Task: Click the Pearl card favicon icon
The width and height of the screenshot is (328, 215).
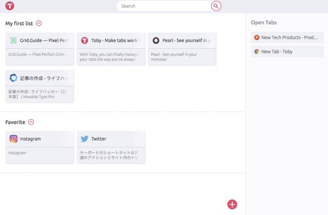Action: (x=156, y=41)
